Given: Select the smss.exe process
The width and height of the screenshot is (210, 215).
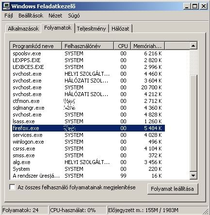Looking at the screenshot, I should pos(88,155).
